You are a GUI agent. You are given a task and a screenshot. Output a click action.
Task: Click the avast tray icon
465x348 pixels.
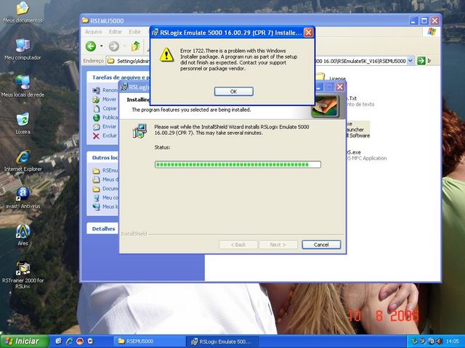pos(432,341)
